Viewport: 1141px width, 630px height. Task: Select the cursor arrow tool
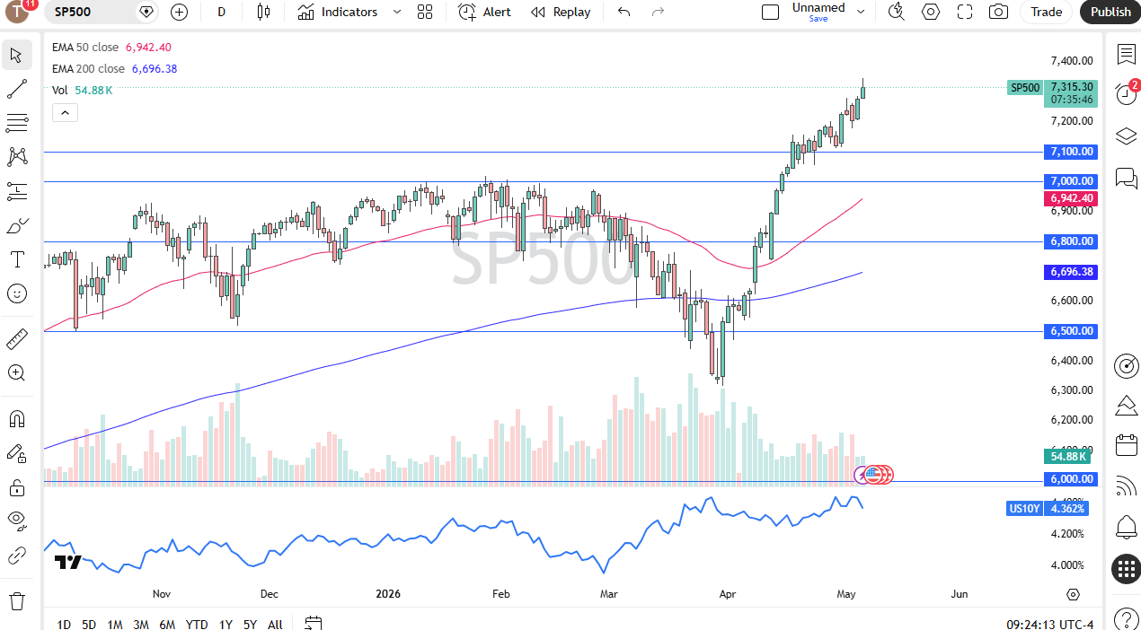pyautogui.click(x=16, y=55)
